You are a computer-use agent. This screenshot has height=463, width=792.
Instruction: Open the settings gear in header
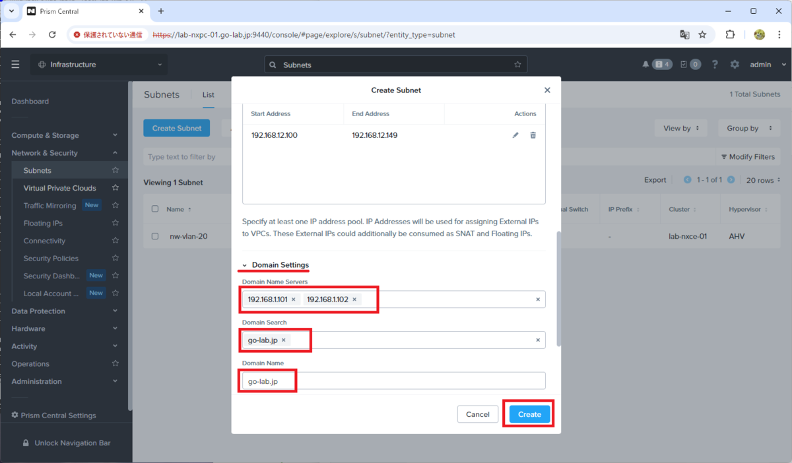click(735, 65)
